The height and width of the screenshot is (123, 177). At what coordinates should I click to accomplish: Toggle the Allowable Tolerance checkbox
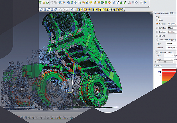(157, 52)
